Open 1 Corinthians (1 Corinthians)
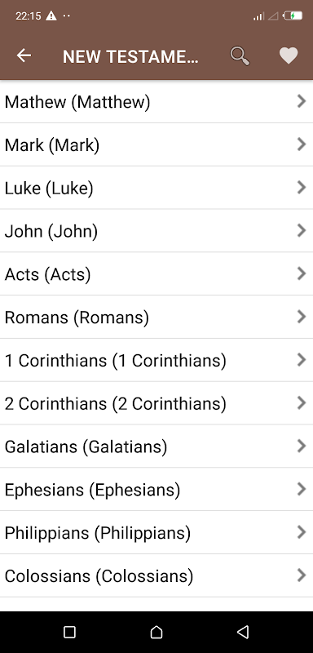This screenshot has width=313, height=653. [156, 360]
